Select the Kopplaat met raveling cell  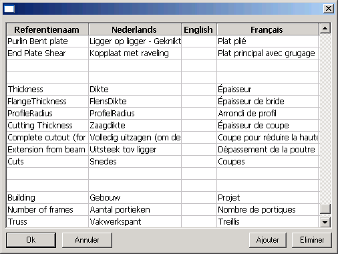click(x=135, y=53)
